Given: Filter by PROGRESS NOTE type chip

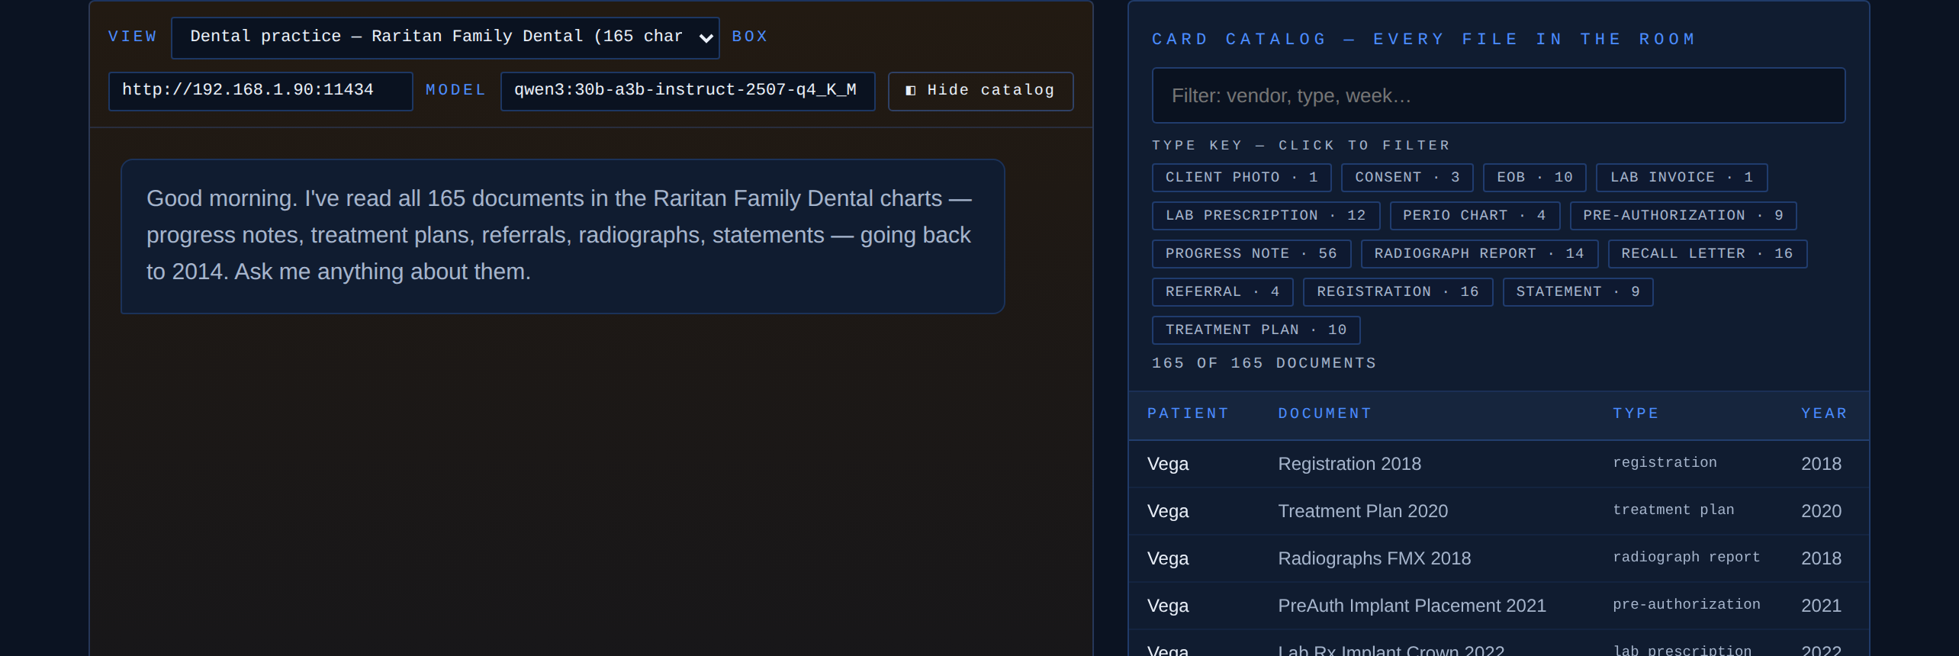Looking at the screenshot, I should tap(1251, 254).
